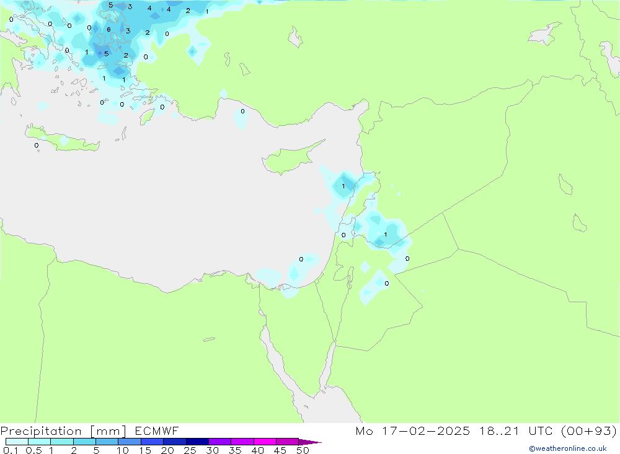
Task: Click the legend label '35'
Action: coord(235,450)
